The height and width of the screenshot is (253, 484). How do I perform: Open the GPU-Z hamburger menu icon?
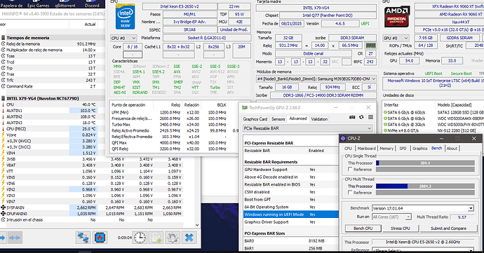371,117
